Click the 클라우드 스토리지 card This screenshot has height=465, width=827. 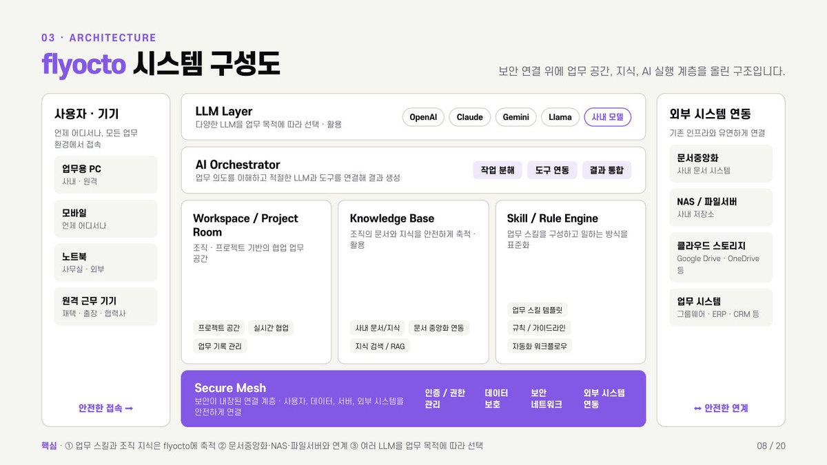721,258
